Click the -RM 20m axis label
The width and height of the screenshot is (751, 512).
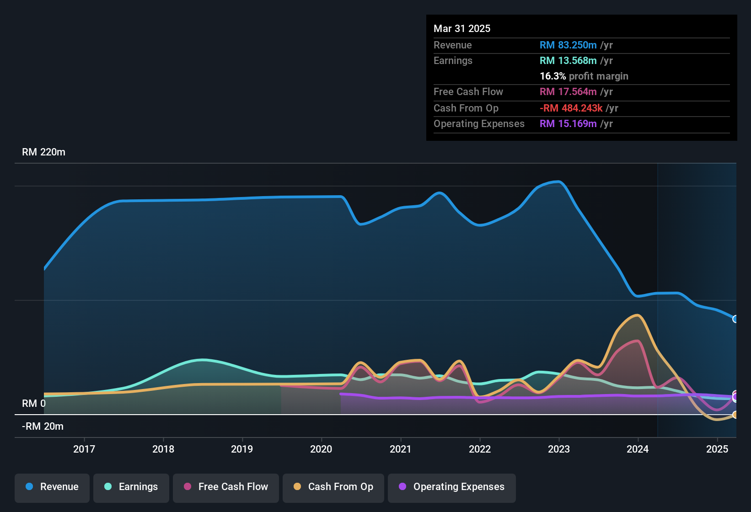43,427
